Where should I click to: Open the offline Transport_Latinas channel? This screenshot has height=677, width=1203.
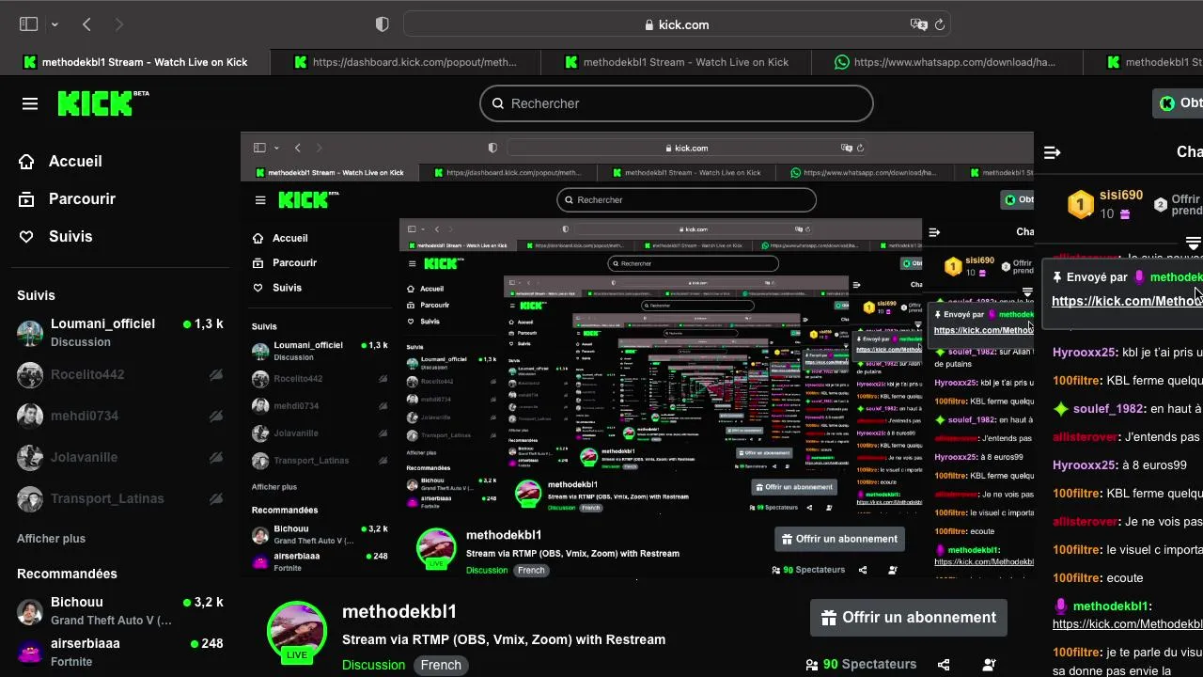pos(120,498)
